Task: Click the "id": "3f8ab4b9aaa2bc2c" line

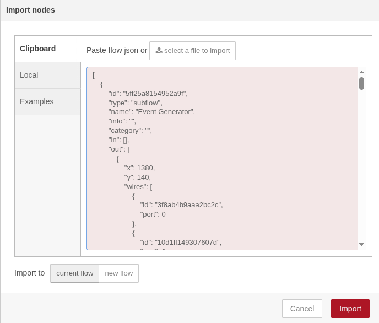Action: pos(181,204)
